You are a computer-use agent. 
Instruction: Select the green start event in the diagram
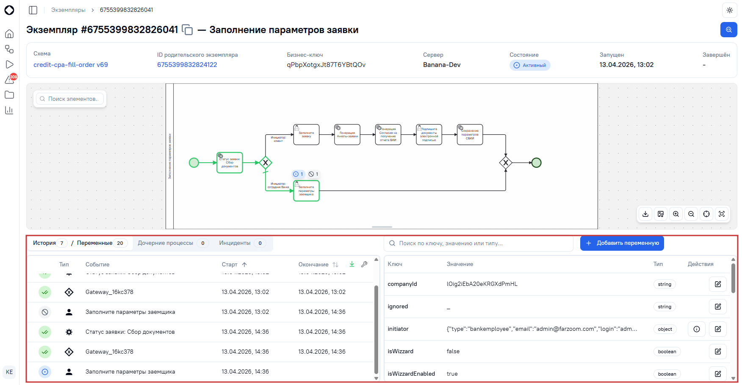(x=194, y=163)
